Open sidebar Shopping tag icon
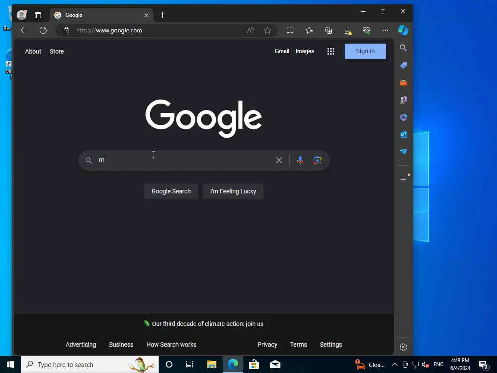The width and height of the screenshot is (497, 373). click(x=403, y=65)
